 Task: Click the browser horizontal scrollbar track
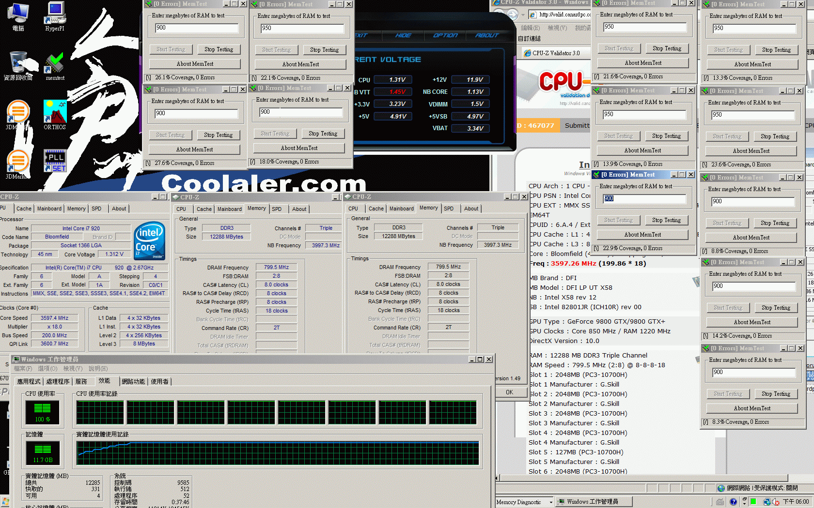click(x=643, y=478)
